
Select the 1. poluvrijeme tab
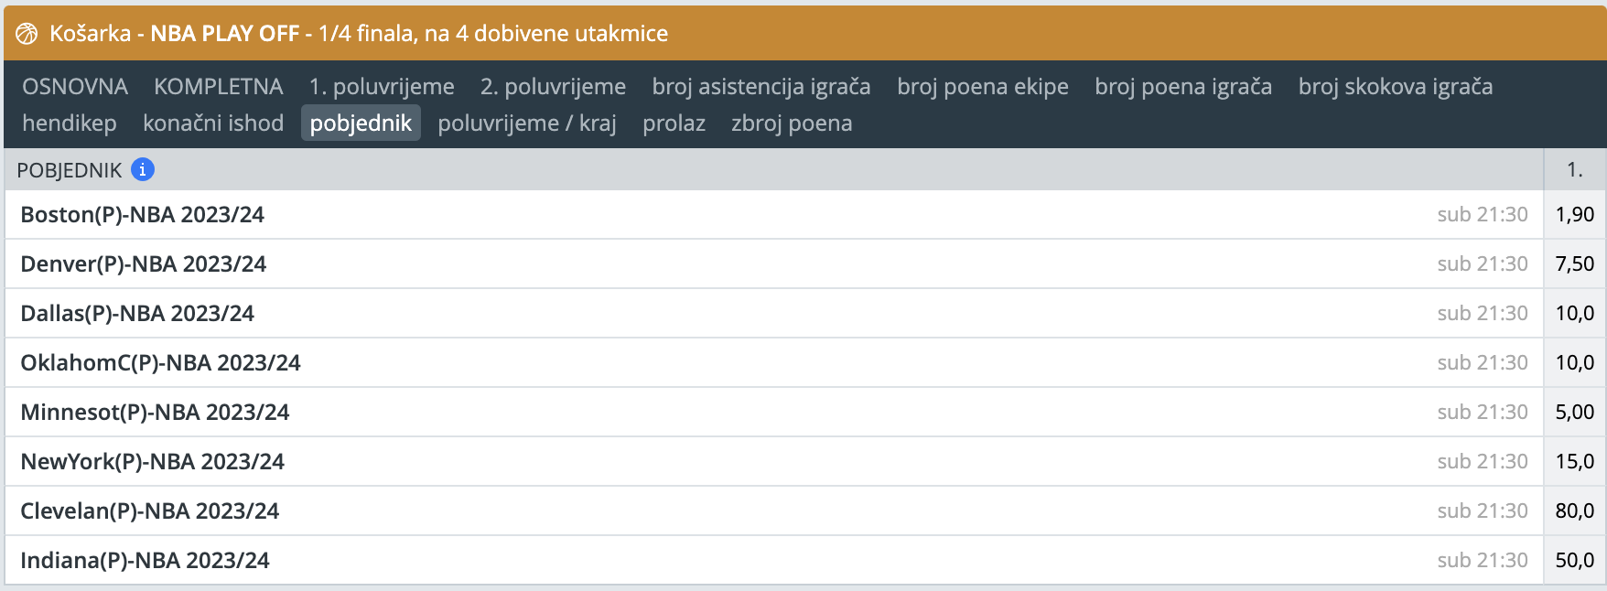pos(382,87)
